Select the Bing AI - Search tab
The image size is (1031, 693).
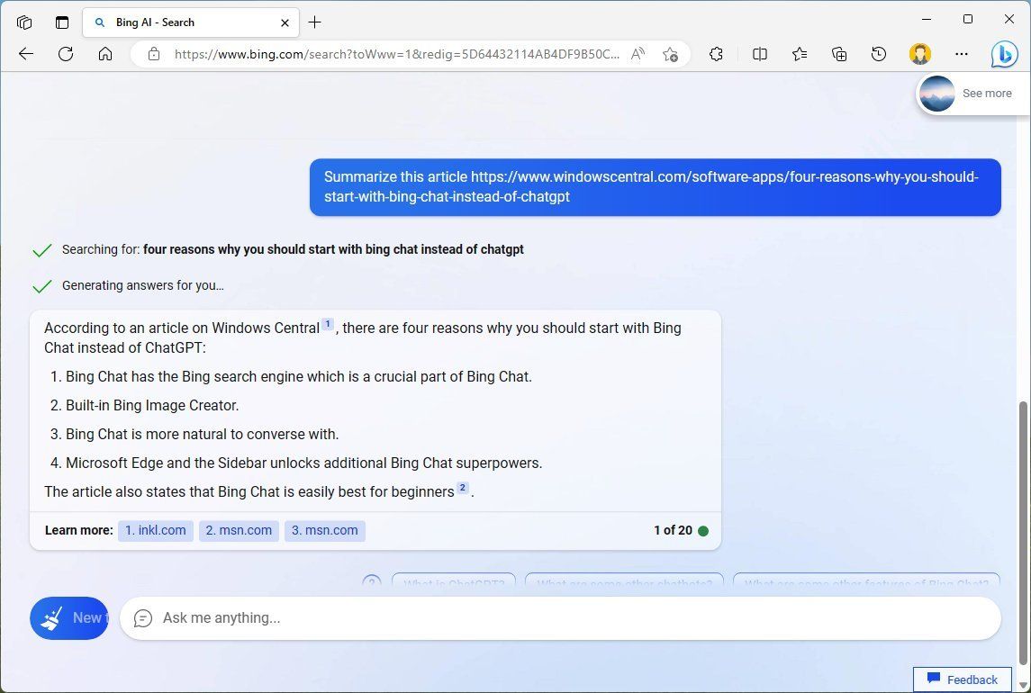pyautogui.click(x=180, y=22)
